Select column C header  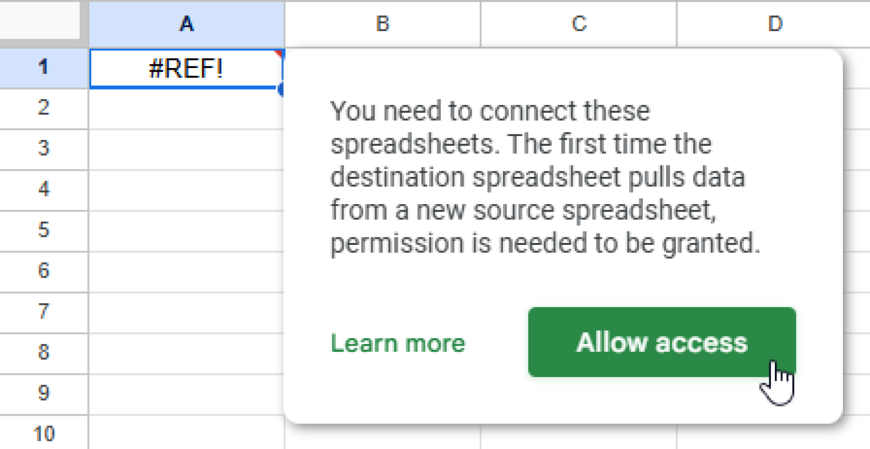[578, 23]
